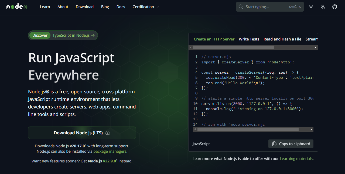Follow the v20.17.0 version link
This screenshot has width=345, height=174.
click(x=77, y=146)
